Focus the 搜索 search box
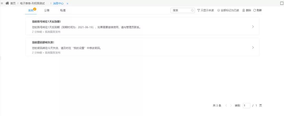 point(182,10)
